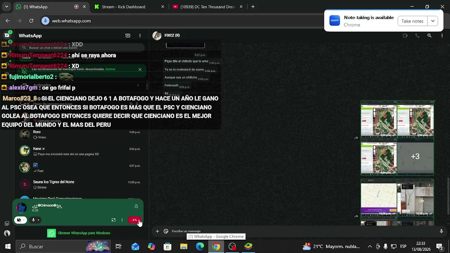This screenshot has width=450, height=253.
Task: Open WhatsApp sidebar menu three dots
Action: (x=140, y=35)
